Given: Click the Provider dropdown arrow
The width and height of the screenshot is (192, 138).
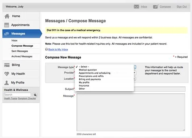Looking at the screenshot, I should point(135,73).
